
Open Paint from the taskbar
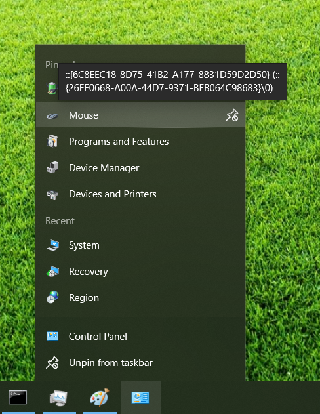(100, 397)
